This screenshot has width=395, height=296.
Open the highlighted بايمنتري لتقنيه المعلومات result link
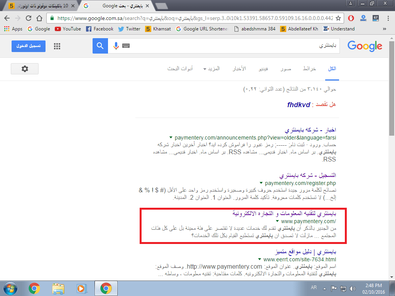coord(284,213)
